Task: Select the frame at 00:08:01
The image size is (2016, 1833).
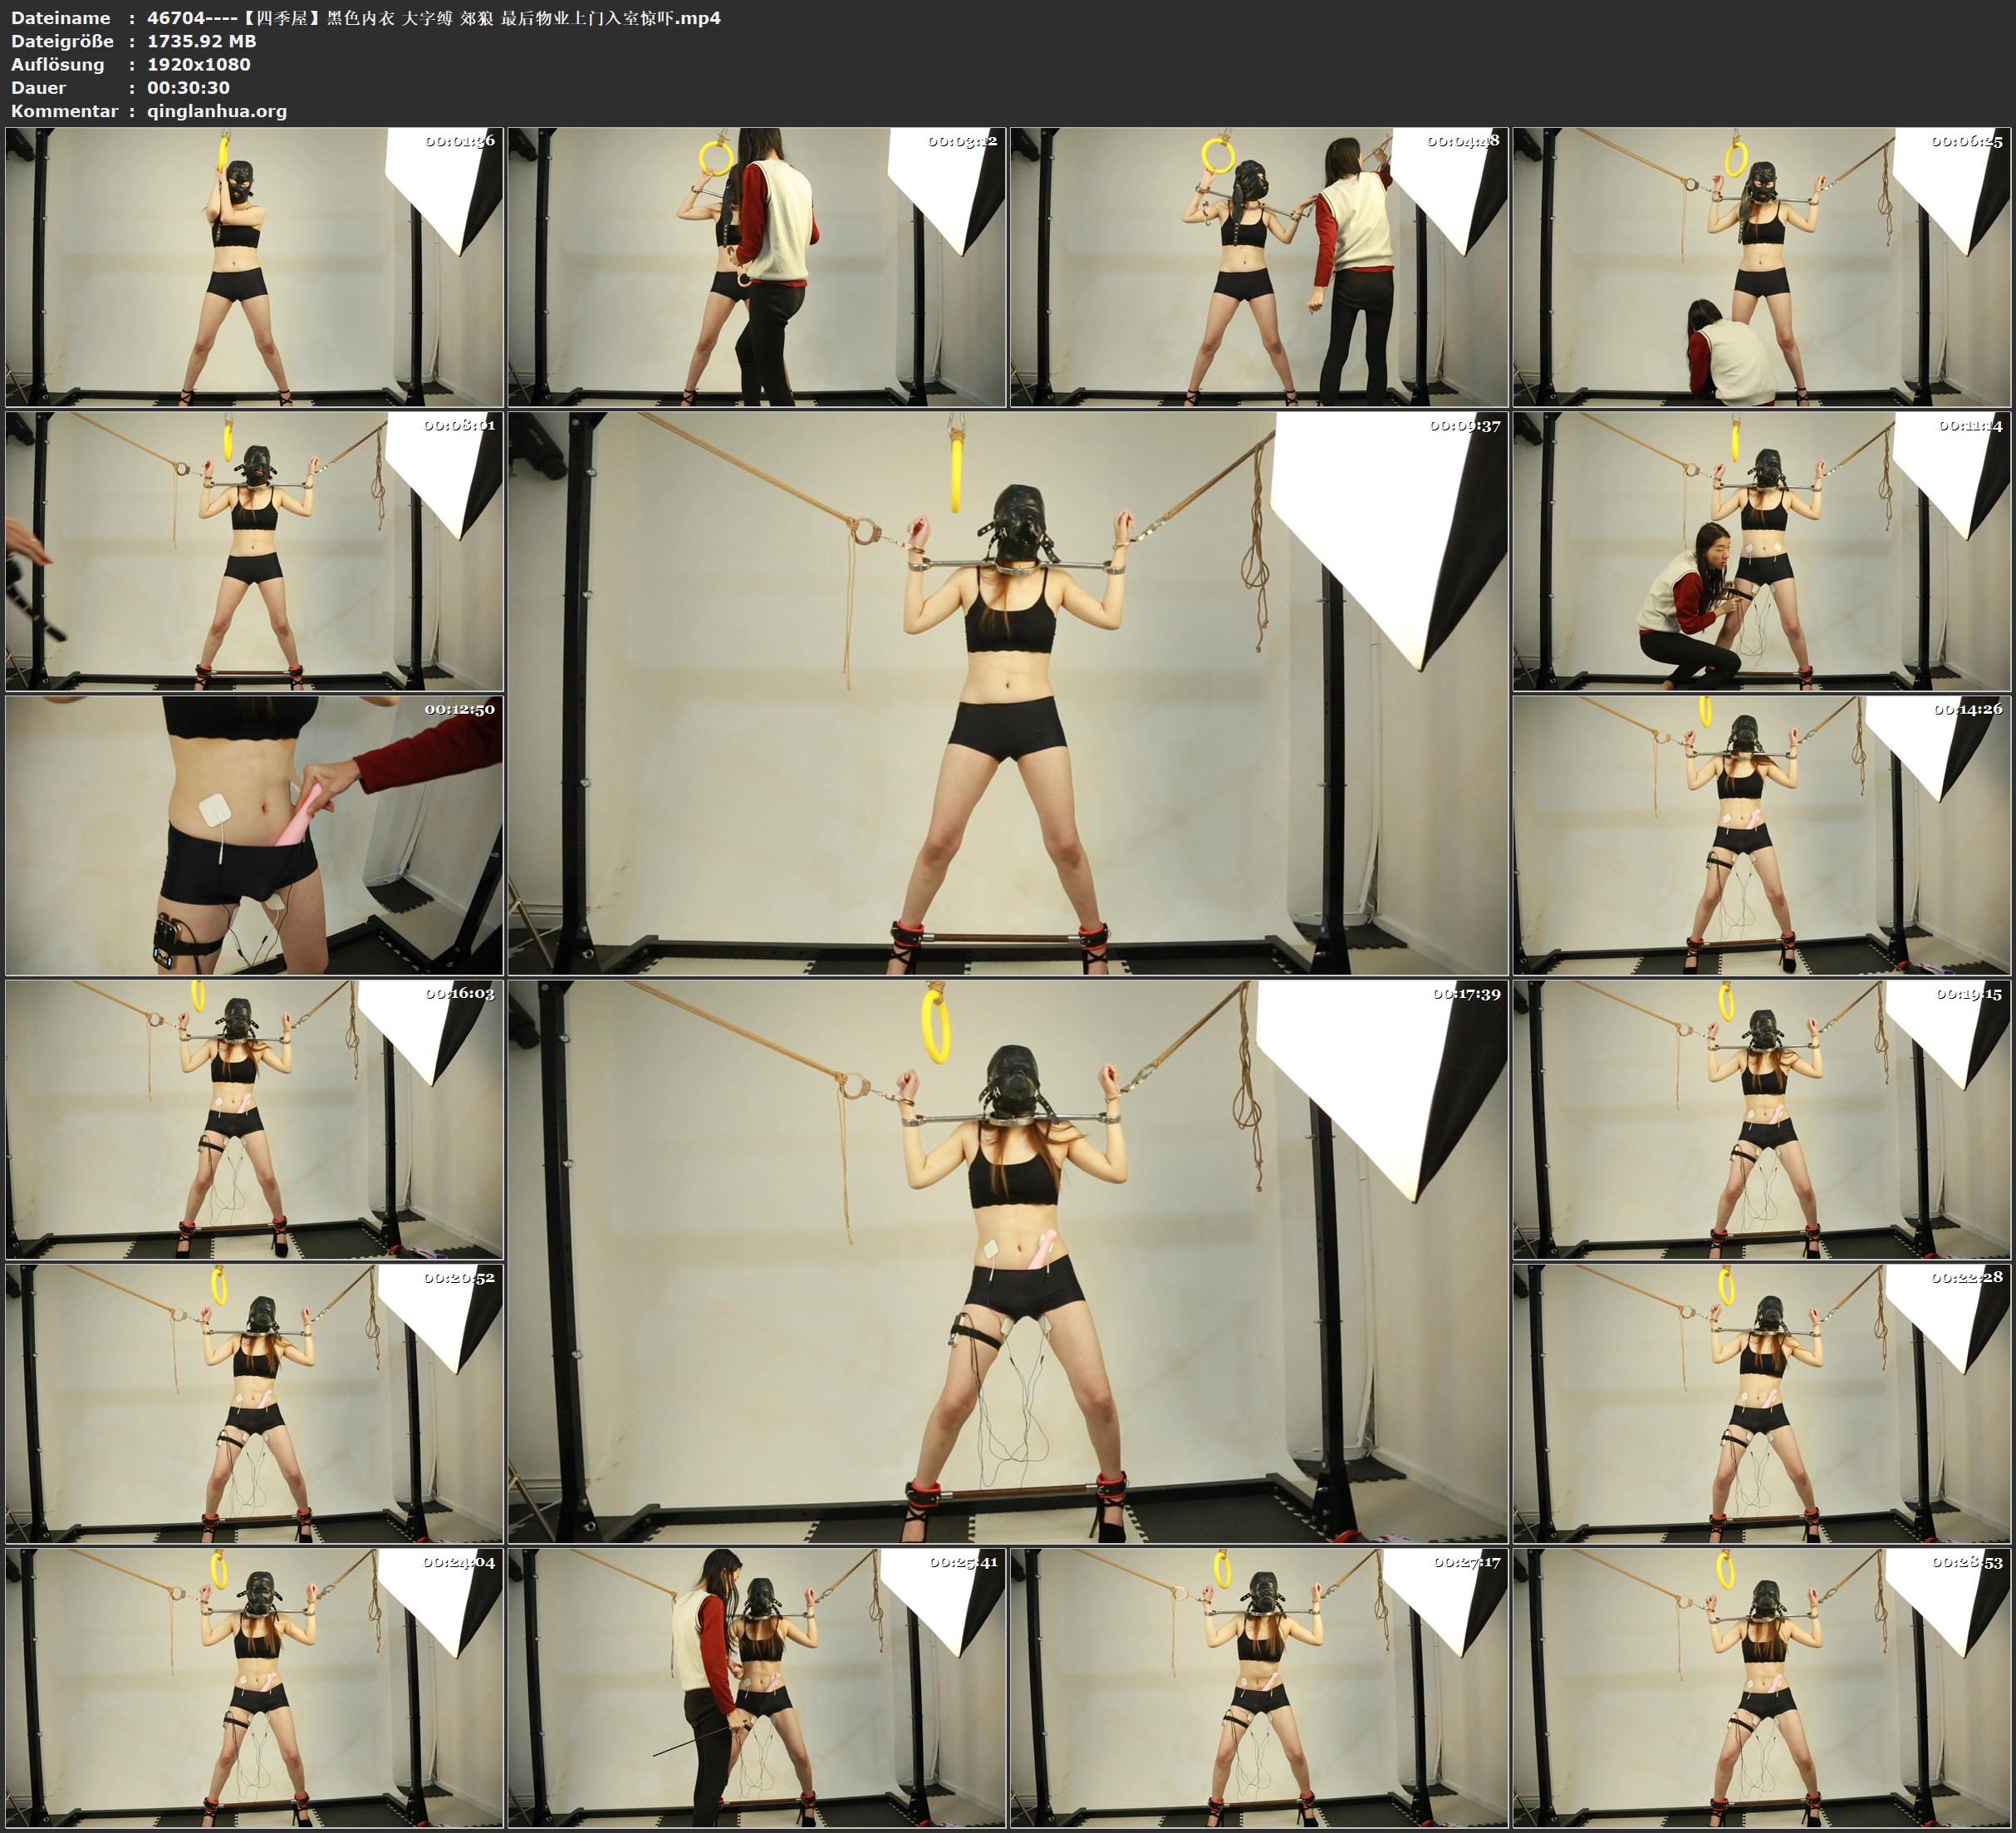Action: (x=254, y=550)
